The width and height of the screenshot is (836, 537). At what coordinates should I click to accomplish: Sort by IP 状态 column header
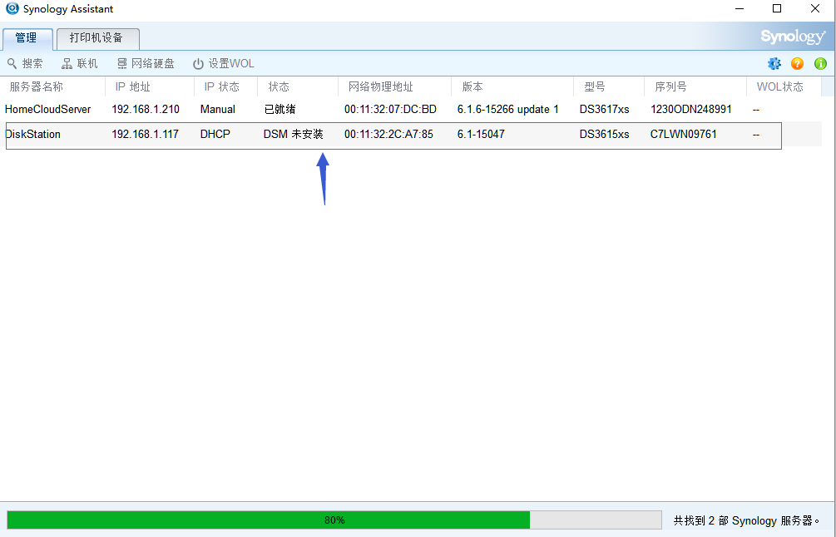click(x=226, y=86)
